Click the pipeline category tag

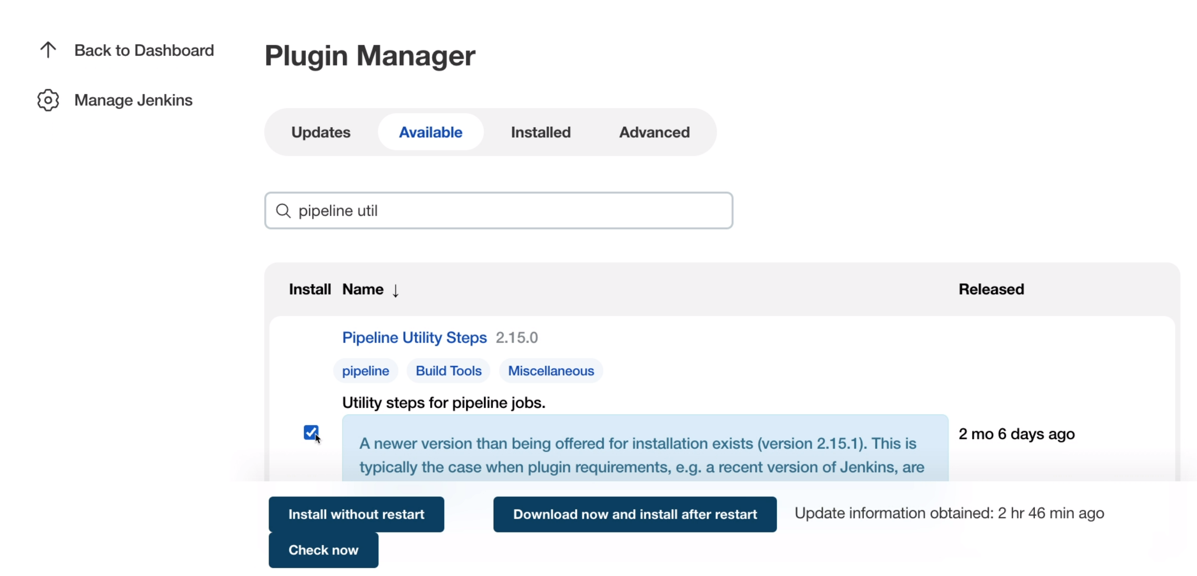pos(365,371)
